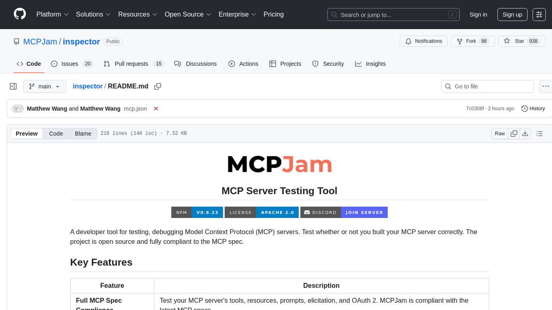Click the MCPJam logo image
This screenshot has height=310, width=552.
[280, 164]
